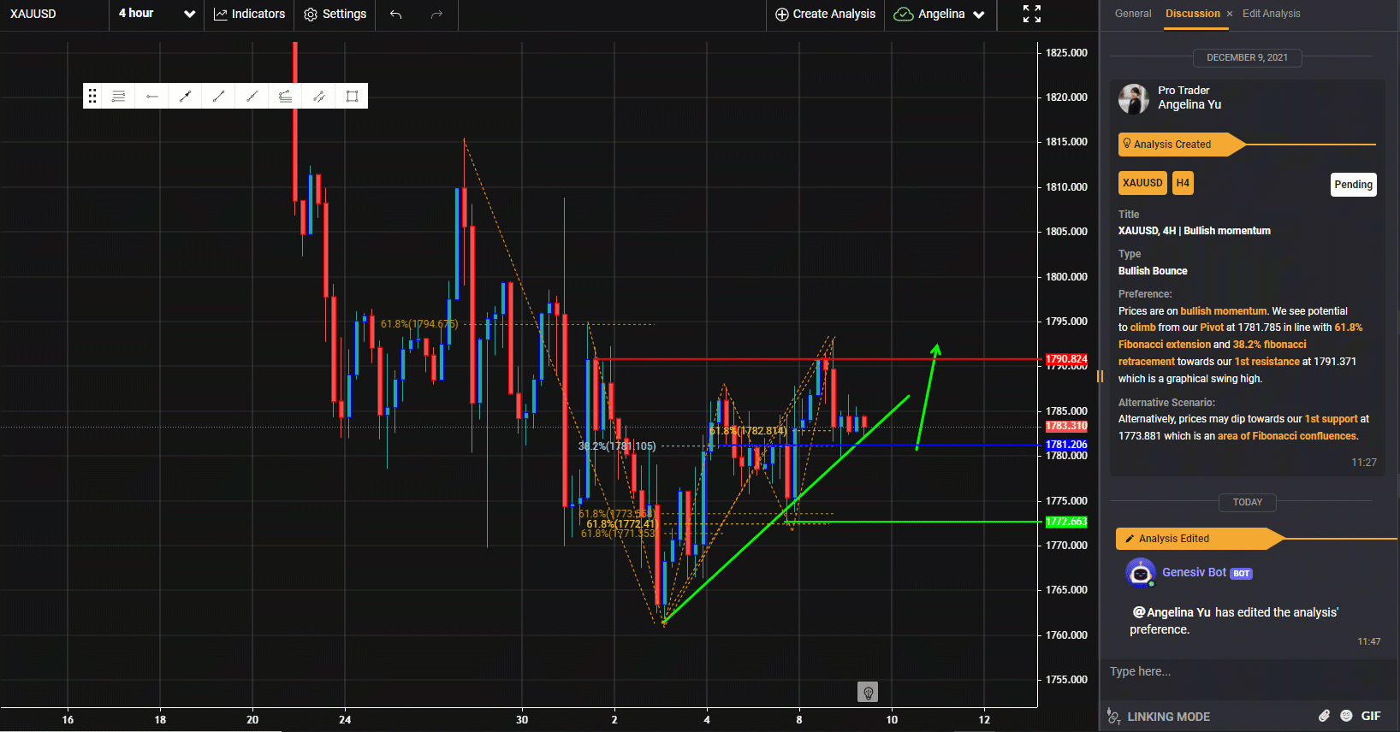Click the blue 1781.206 pivot price label
This screenshot has width=1400, height=732.
point(1066,445)
